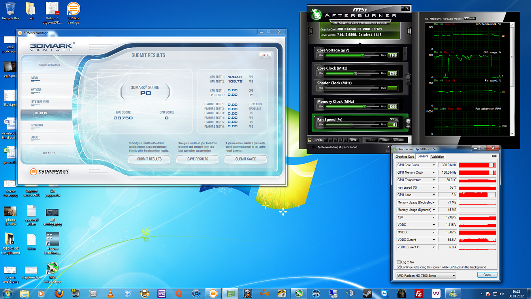
Task: Open GPU Memory Clock sensor dropdown
Action: (434, 172)
